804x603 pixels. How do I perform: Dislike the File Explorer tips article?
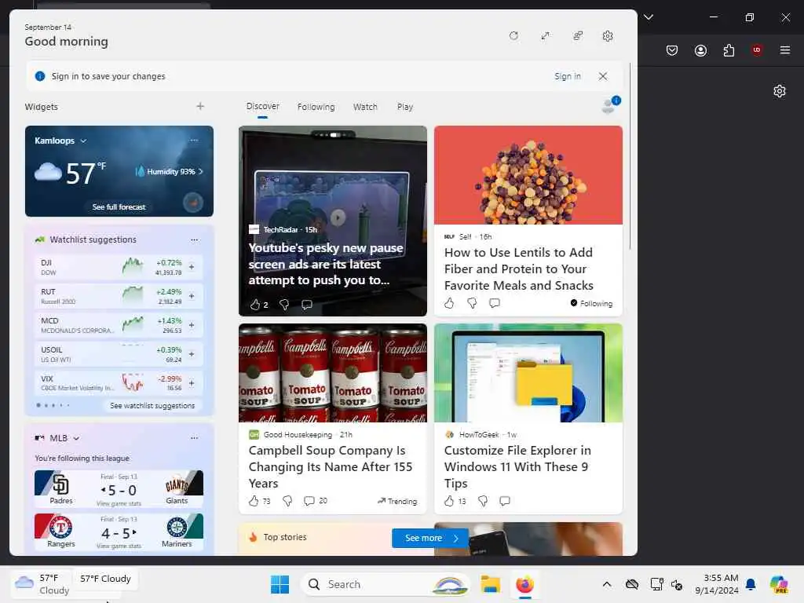click(483, 501)
